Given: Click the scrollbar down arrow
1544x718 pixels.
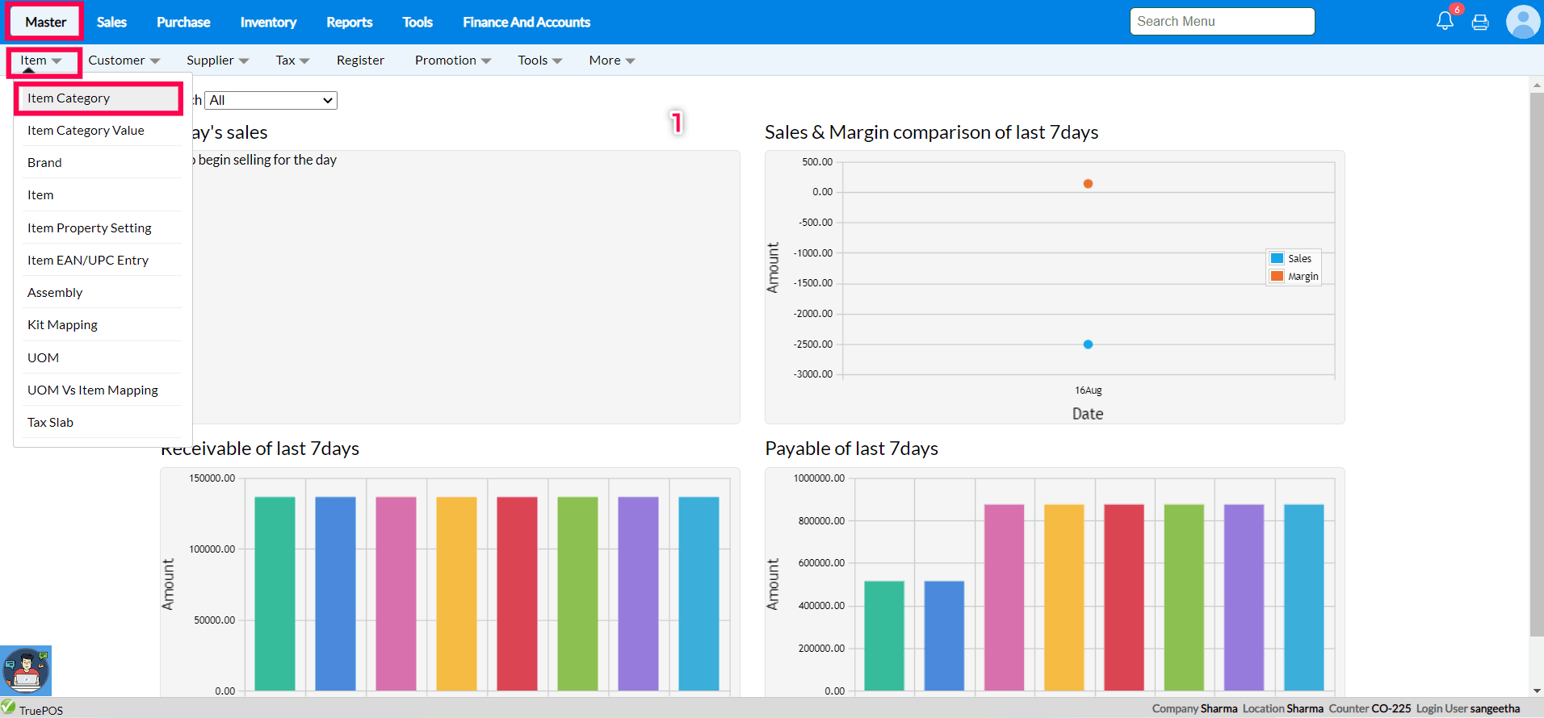Looking at the screenshot, I should (1536, 691).
